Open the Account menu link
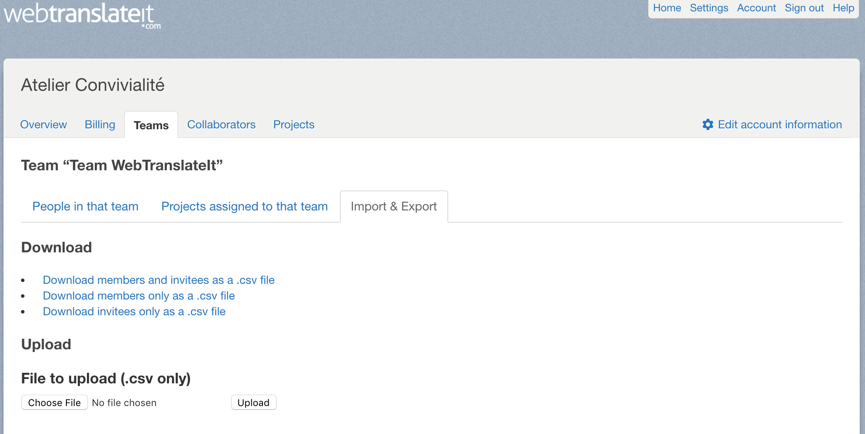 click(756, 8)
